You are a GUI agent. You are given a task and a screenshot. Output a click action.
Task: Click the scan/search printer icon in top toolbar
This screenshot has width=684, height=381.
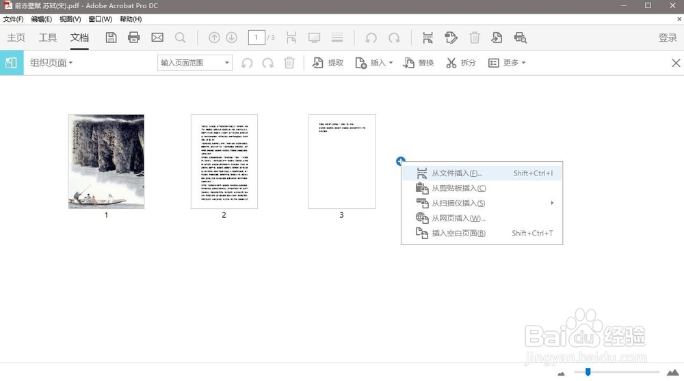point(520,38)
